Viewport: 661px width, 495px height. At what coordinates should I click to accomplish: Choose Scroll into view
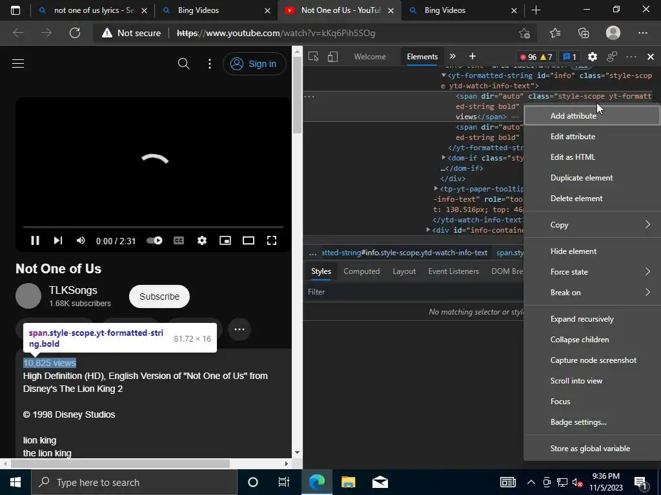point(592,381)
